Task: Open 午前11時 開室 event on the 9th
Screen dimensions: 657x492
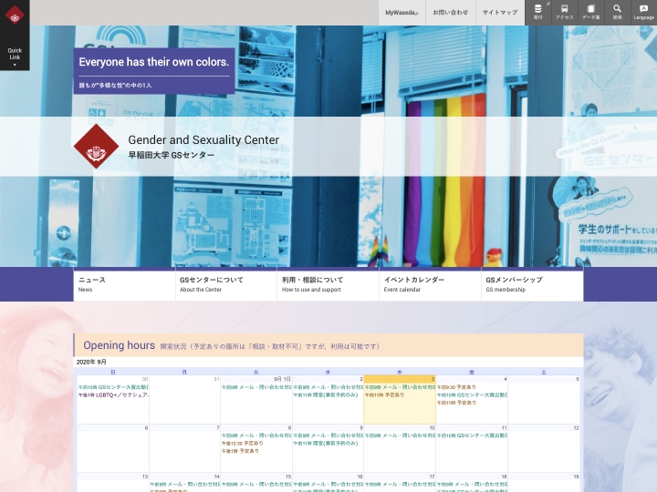Action: point(326,444)
